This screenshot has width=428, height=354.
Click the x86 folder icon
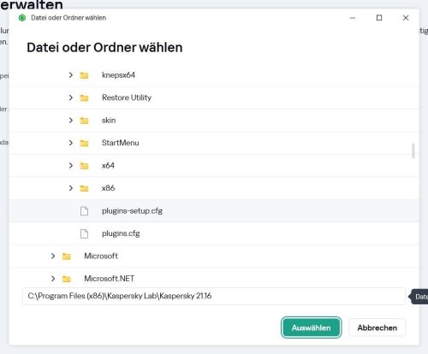84,188
